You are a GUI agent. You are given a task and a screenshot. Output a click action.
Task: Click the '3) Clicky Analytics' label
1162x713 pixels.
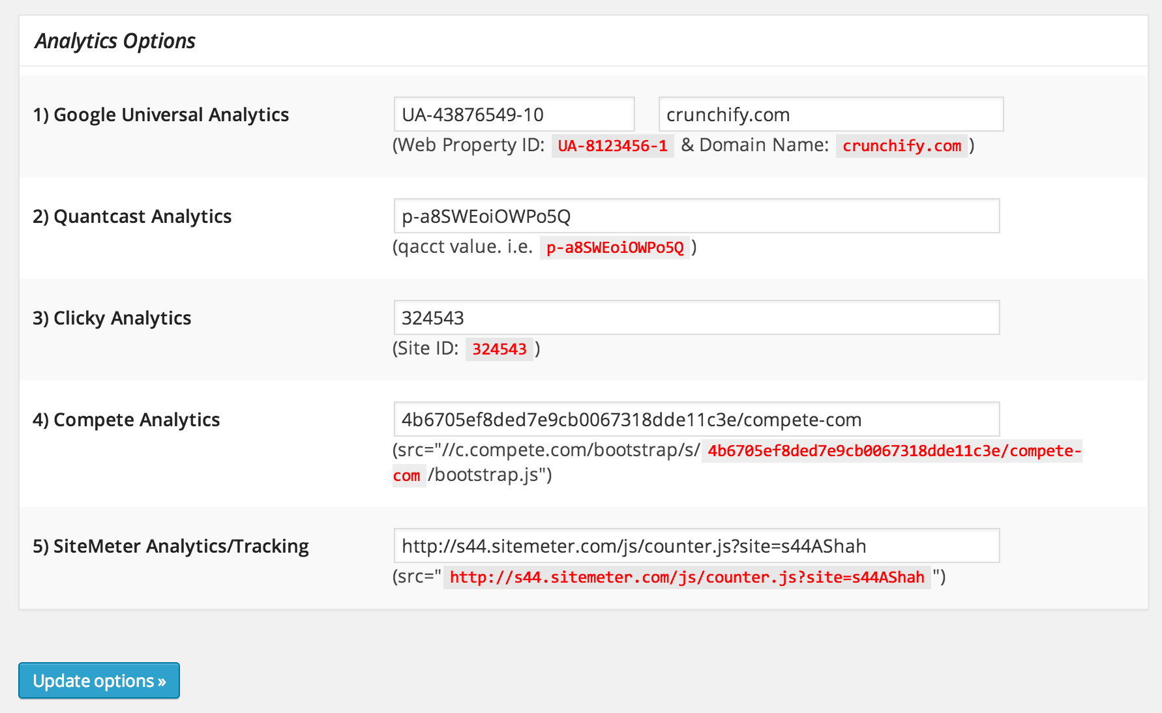112,318
